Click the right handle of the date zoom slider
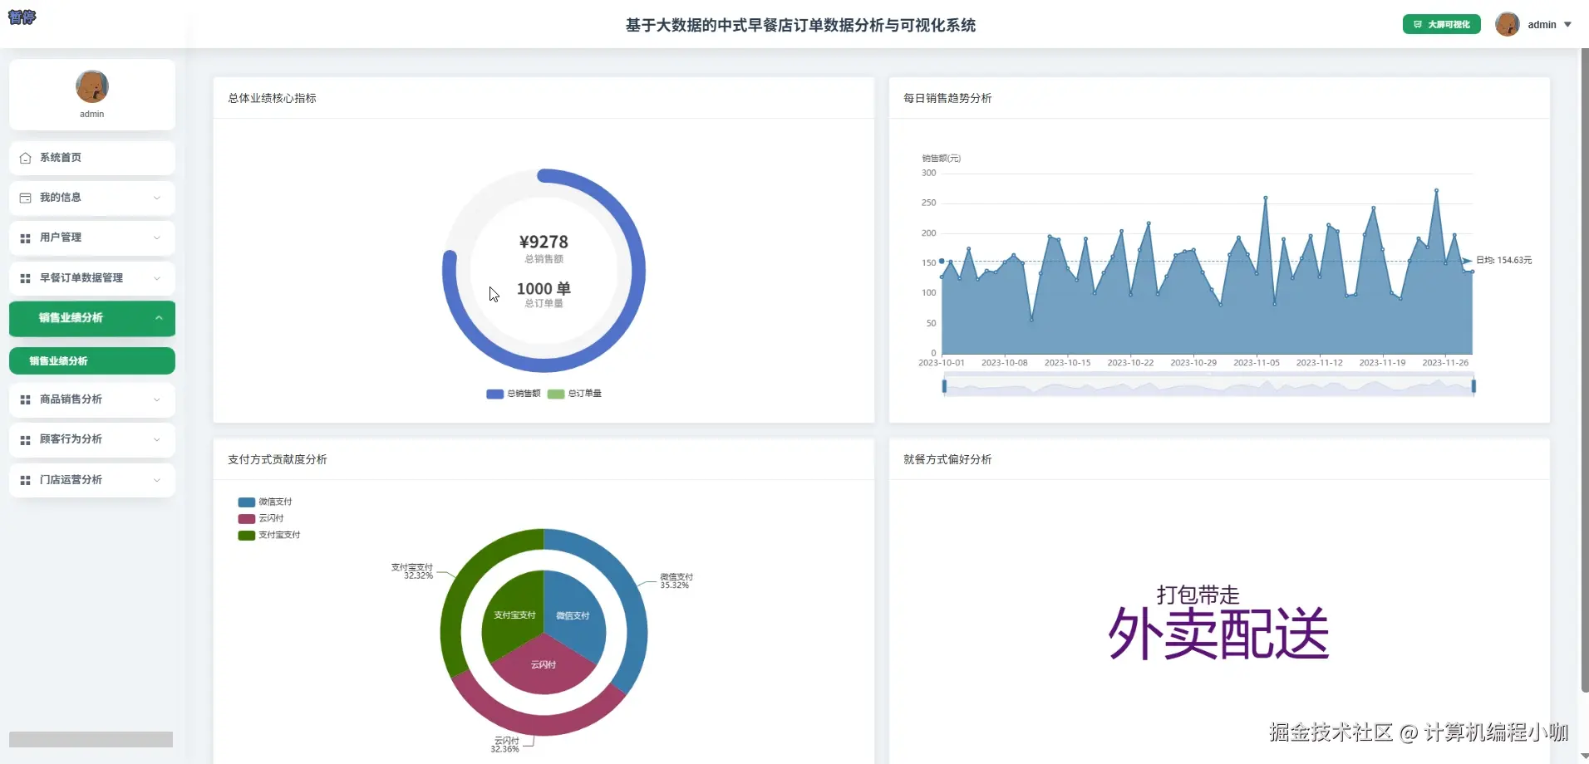 [x=1473, y=386]
